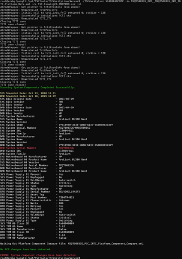Click the 'SYS System SKU' row
The height and width of the screenshot is (259, 182).
(37, 131)
